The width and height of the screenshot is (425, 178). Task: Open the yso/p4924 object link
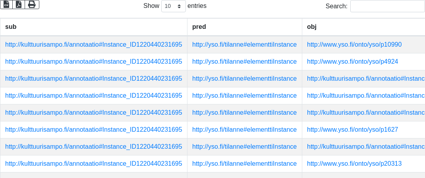(352, 62)
